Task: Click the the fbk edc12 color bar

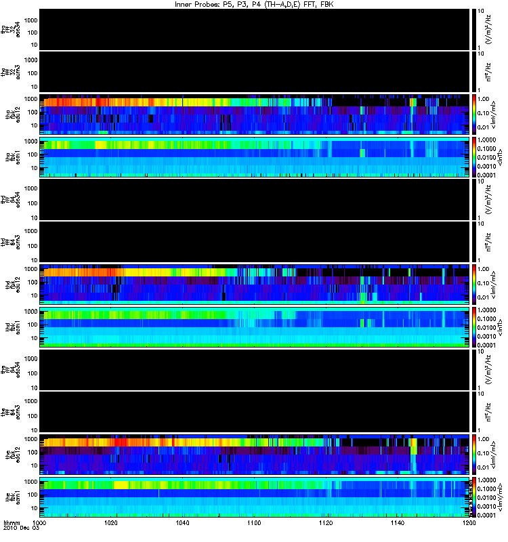Action: click(x=474, y=455)
